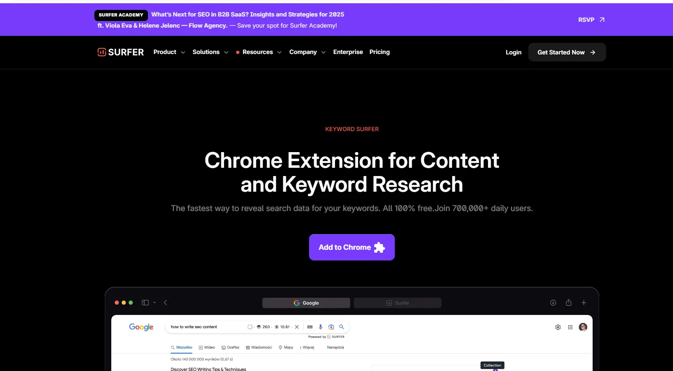Click the profile avatar in the mockup
This screenshot has width=673, height=371.
pos(583,327)
